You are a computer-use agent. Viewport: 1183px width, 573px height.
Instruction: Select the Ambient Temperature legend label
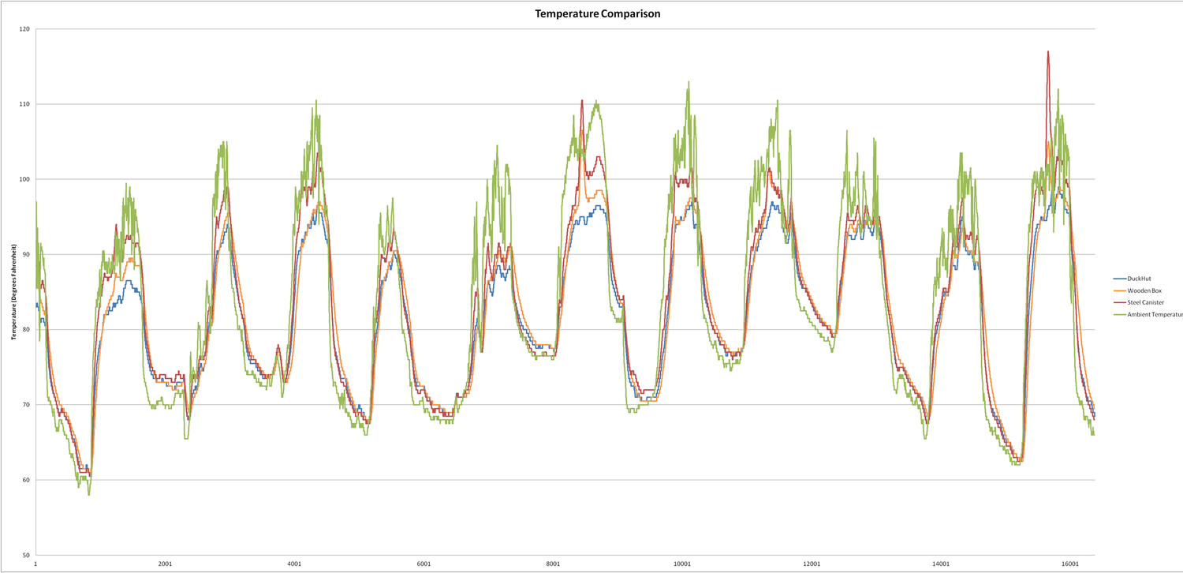pos(1155,314)
